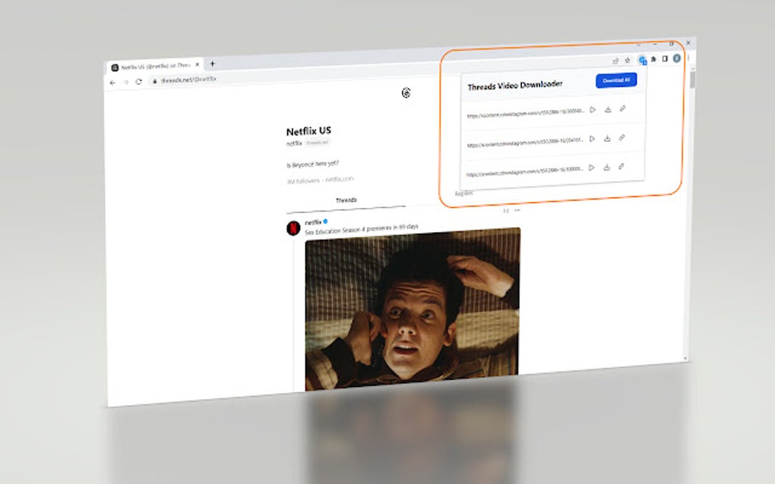Viewport: 775px width, 484px height.
Task: Click the netflix username on the post
Action: (x=313, y=222)
